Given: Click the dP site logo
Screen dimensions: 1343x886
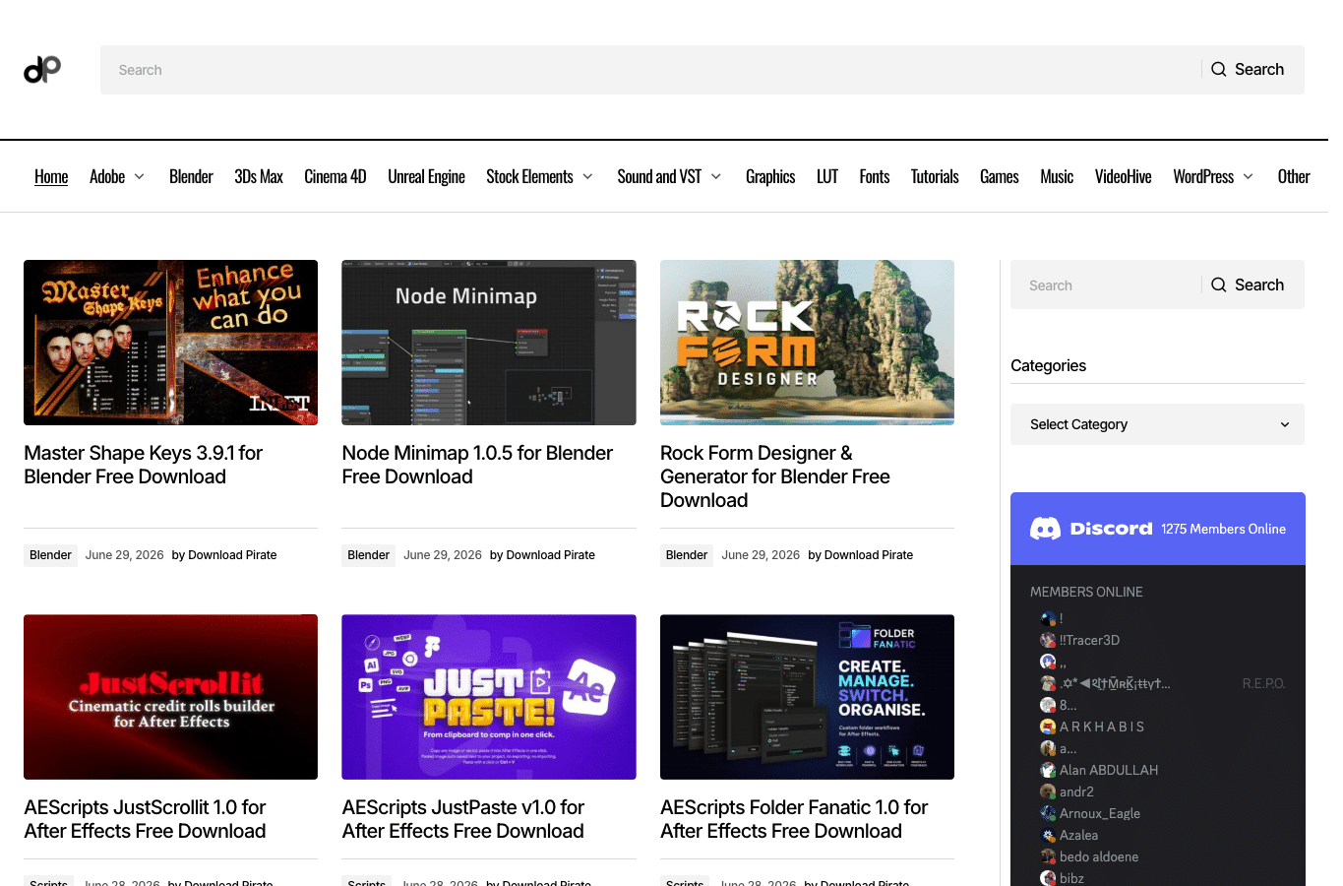Looking at the screenshot, I should pyautogui.click(x=42, y=69).
